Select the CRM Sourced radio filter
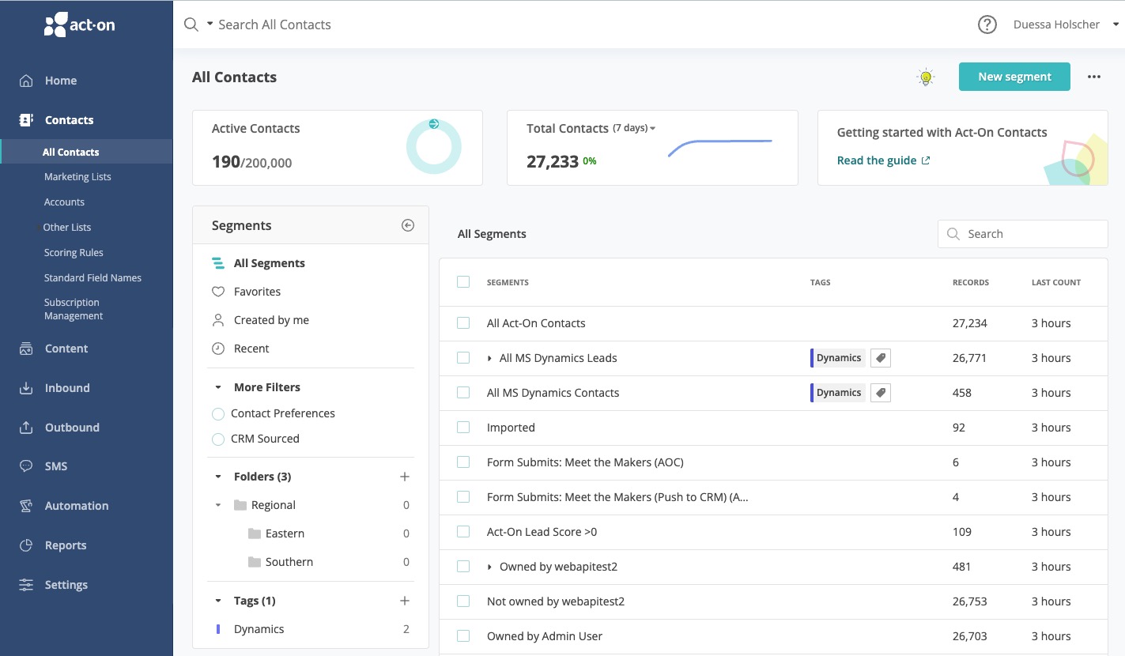 pos(218,439)
